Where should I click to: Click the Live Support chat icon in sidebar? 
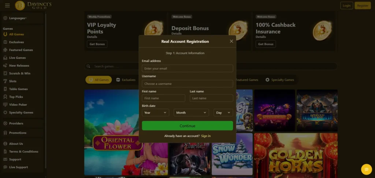coord(5,167)
